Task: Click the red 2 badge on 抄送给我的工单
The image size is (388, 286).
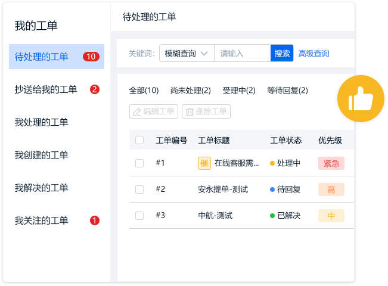Action: (x=94, y=89)
